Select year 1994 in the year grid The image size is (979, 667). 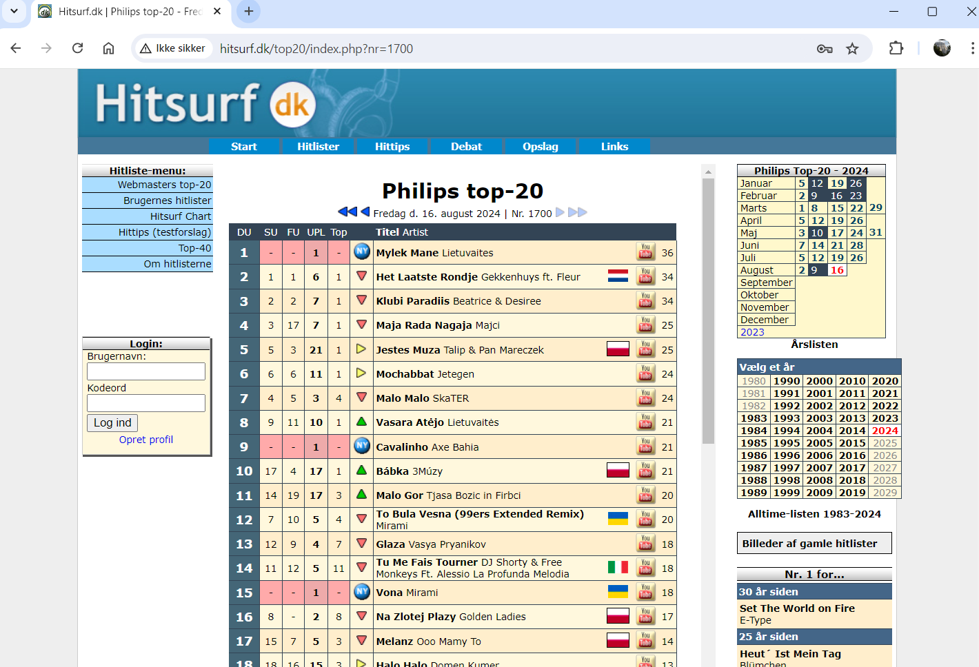coord(786,431)
